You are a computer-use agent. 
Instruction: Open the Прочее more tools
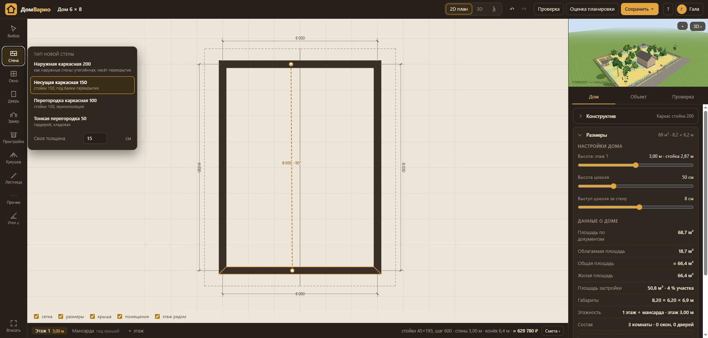tap(13, 198)
